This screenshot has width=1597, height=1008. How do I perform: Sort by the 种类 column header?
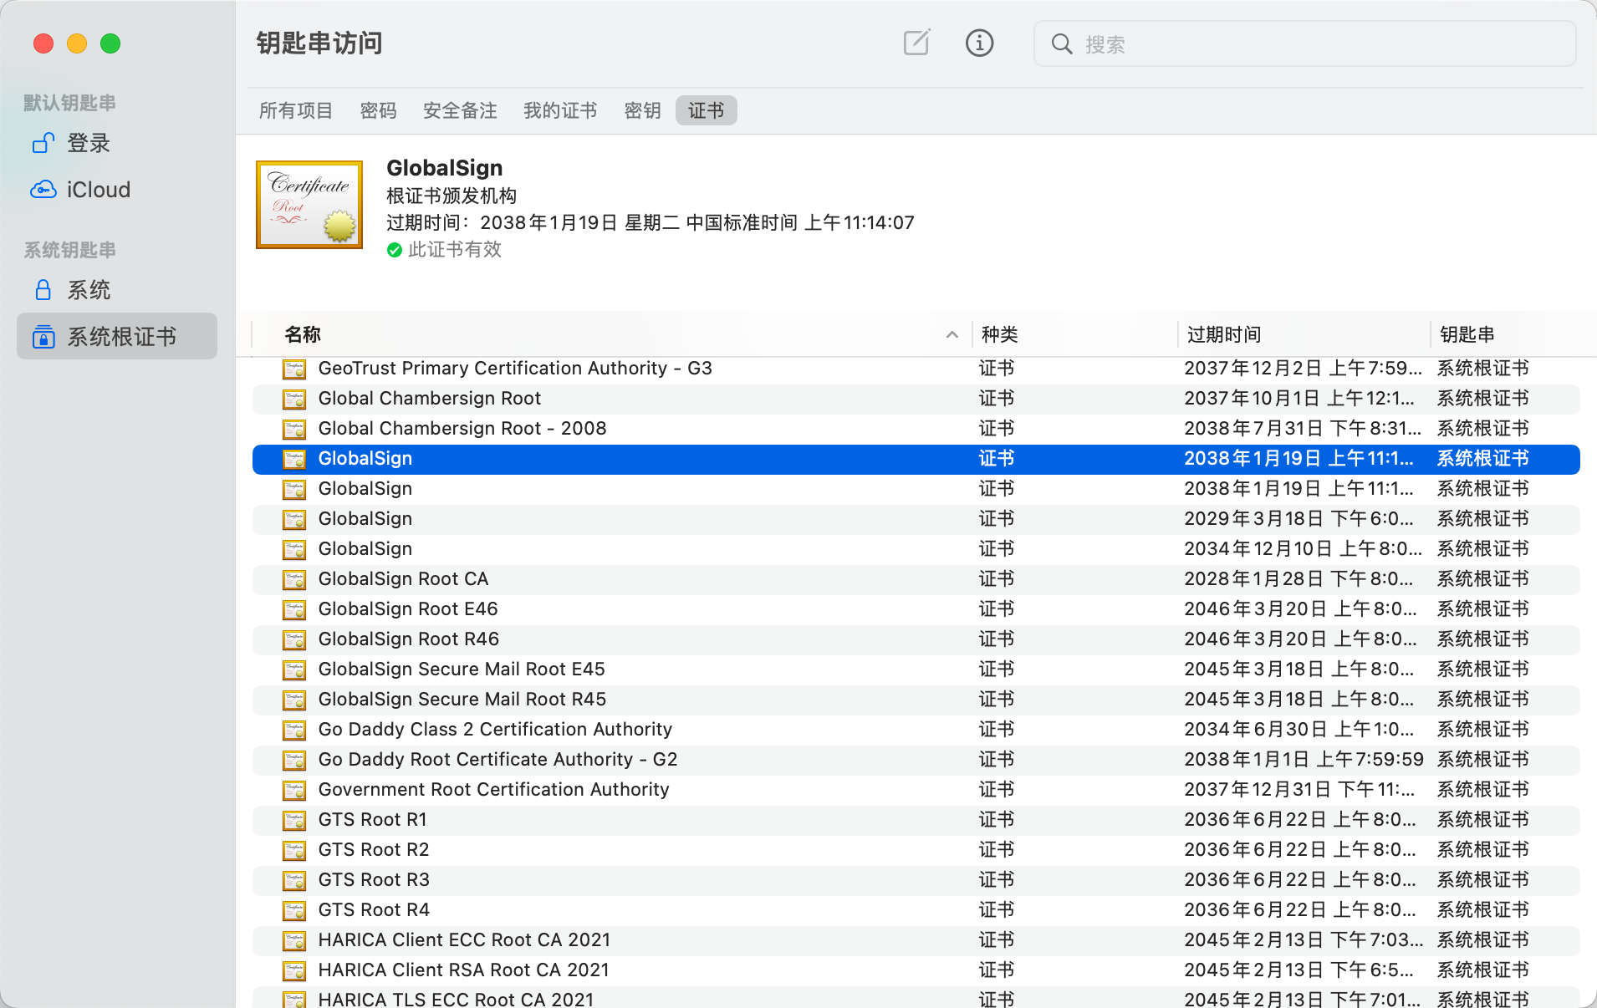tap(999, 334)
